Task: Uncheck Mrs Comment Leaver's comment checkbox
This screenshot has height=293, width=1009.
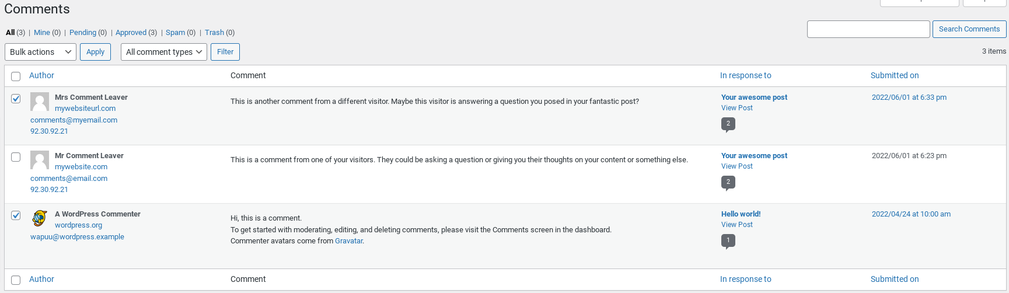Action: click(16, 99)
